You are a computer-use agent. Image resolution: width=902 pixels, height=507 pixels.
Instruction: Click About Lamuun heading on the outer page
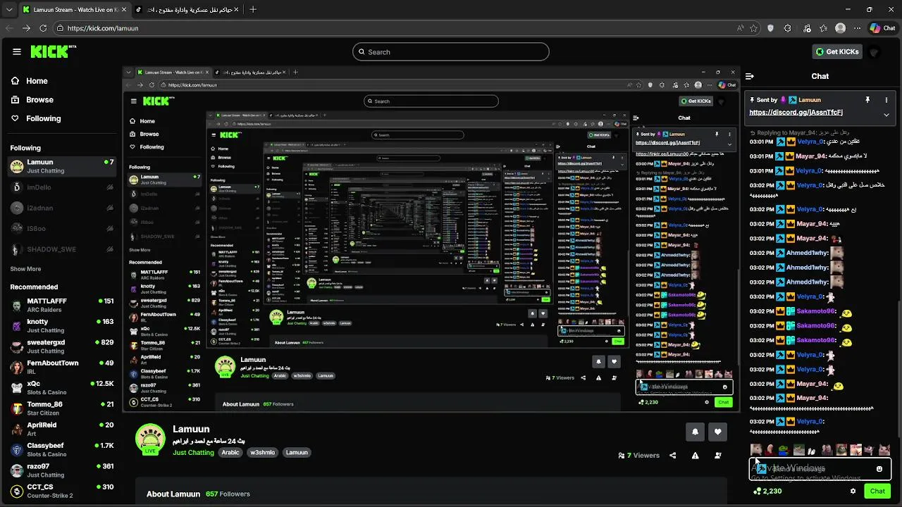[173, 494]
